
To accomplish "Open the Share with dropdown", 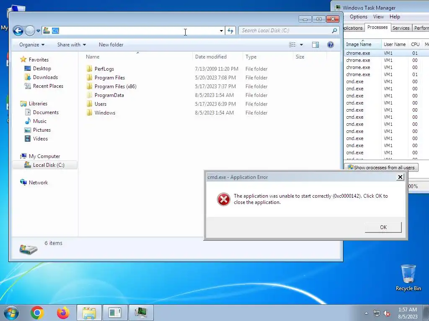I will (71, 45).
